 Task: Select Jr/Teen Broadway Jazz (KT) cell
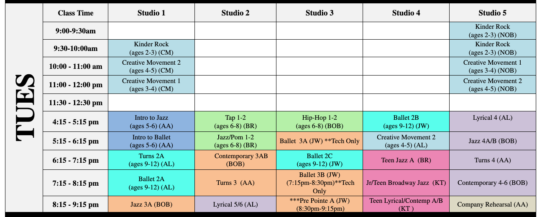coord(406,183)
